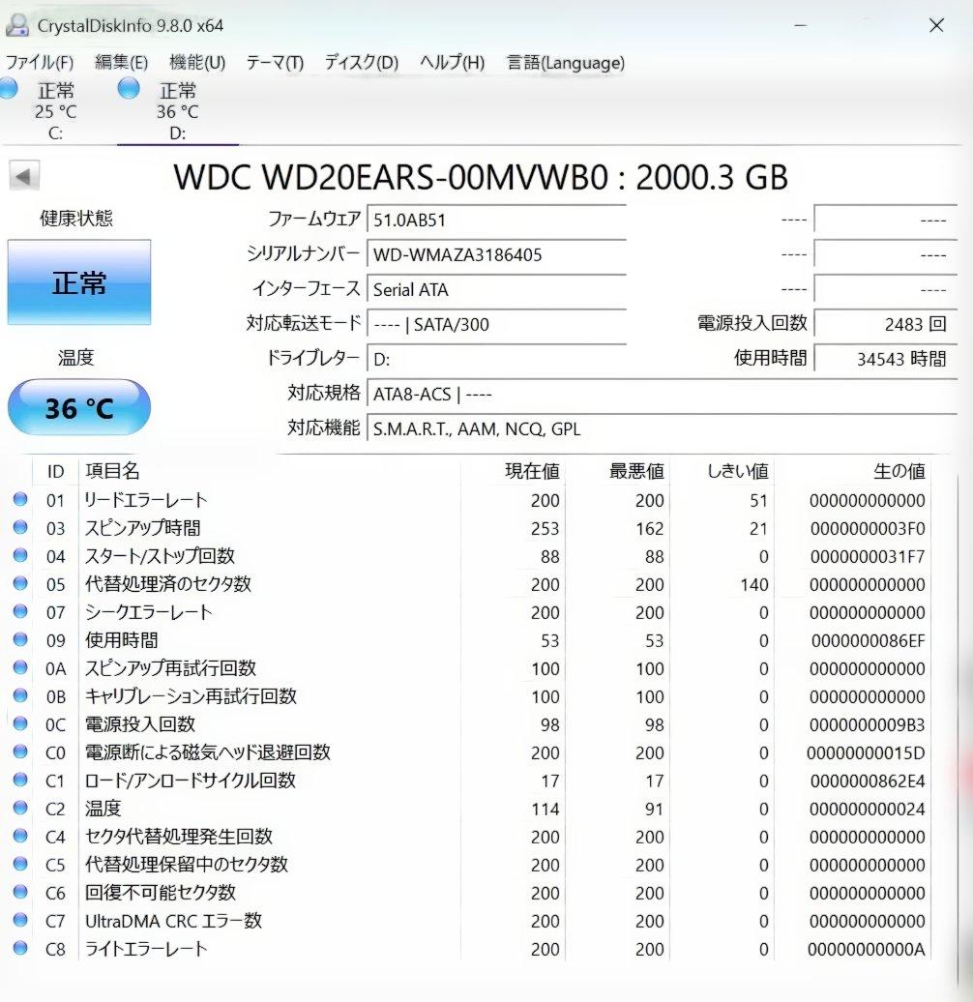
Task: Select the C: drive status orb
Action: (9, 88)
